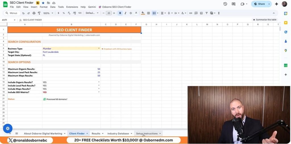Select the Paint format tool

(x=39, y=13)
